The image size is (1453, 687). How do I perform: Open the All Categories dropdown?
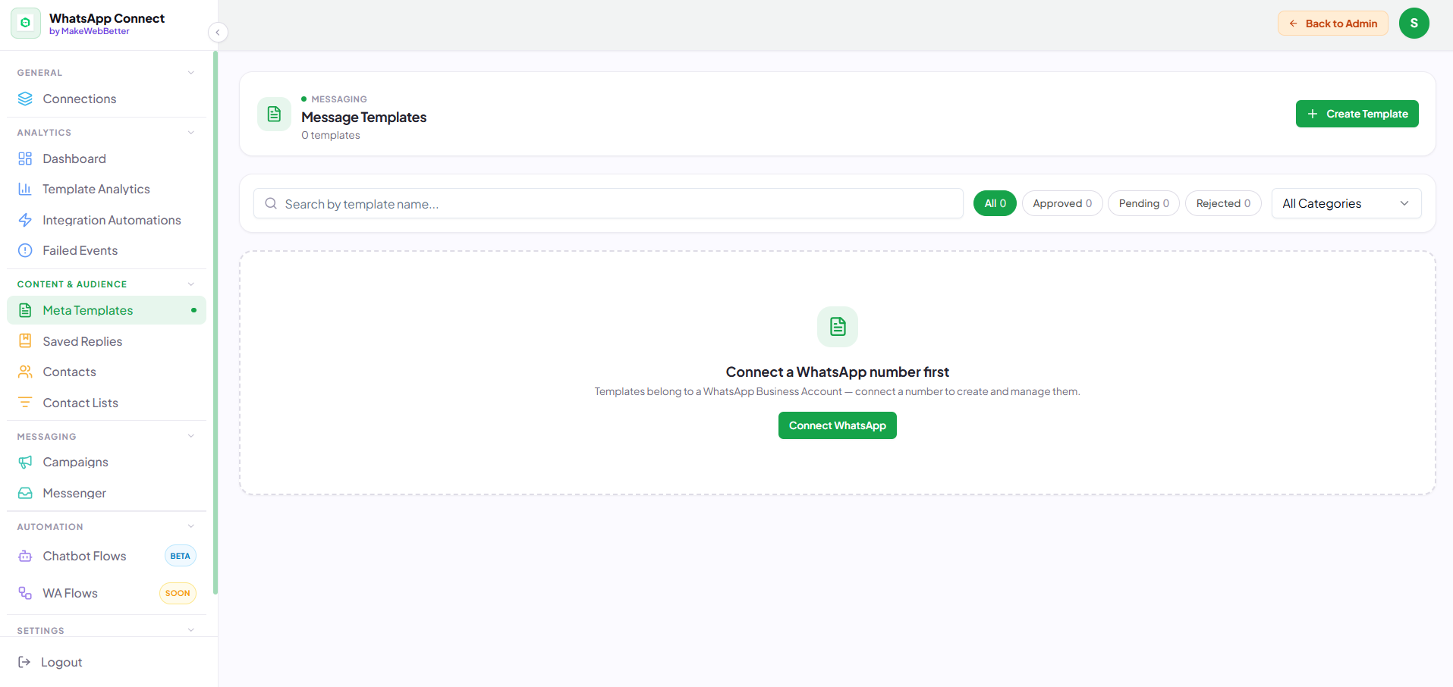(x=1346, y=203)
